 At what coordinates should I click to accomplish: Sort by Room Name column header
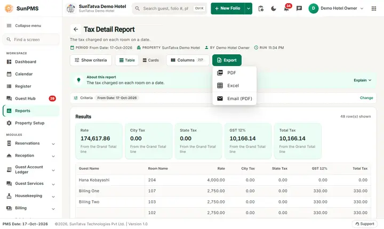click(158, 169)
